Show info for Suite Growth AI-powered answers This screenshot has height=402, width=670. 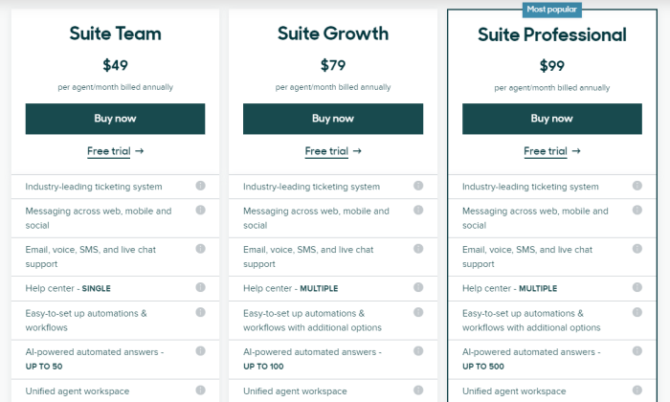click(x=418, y=350)
